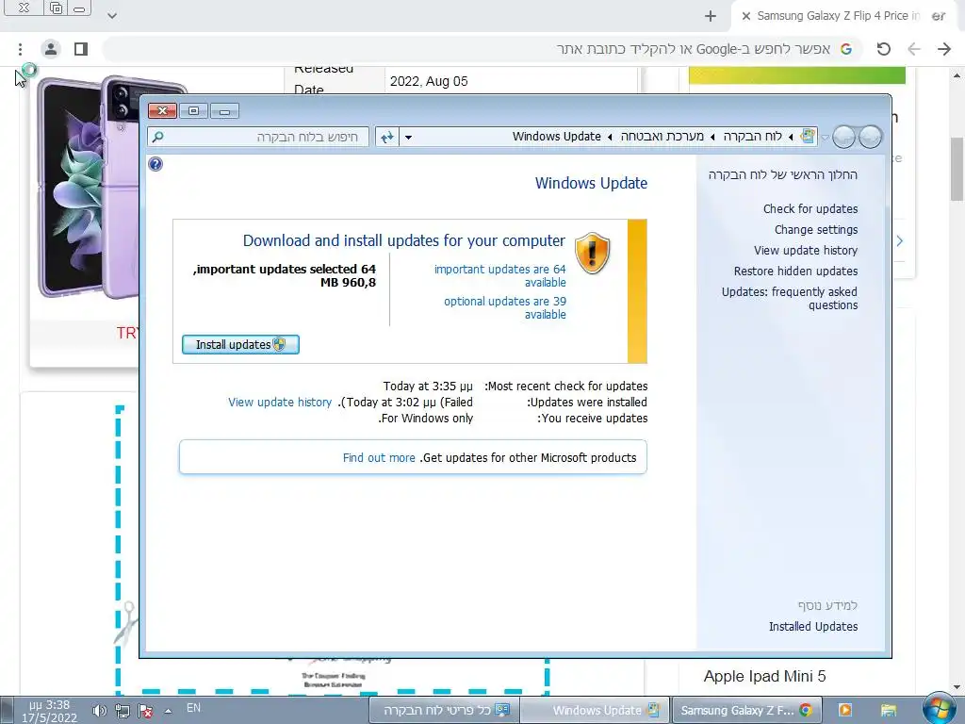Click the Install updates button
Viewport: 965px width, 724px height.
240,345
